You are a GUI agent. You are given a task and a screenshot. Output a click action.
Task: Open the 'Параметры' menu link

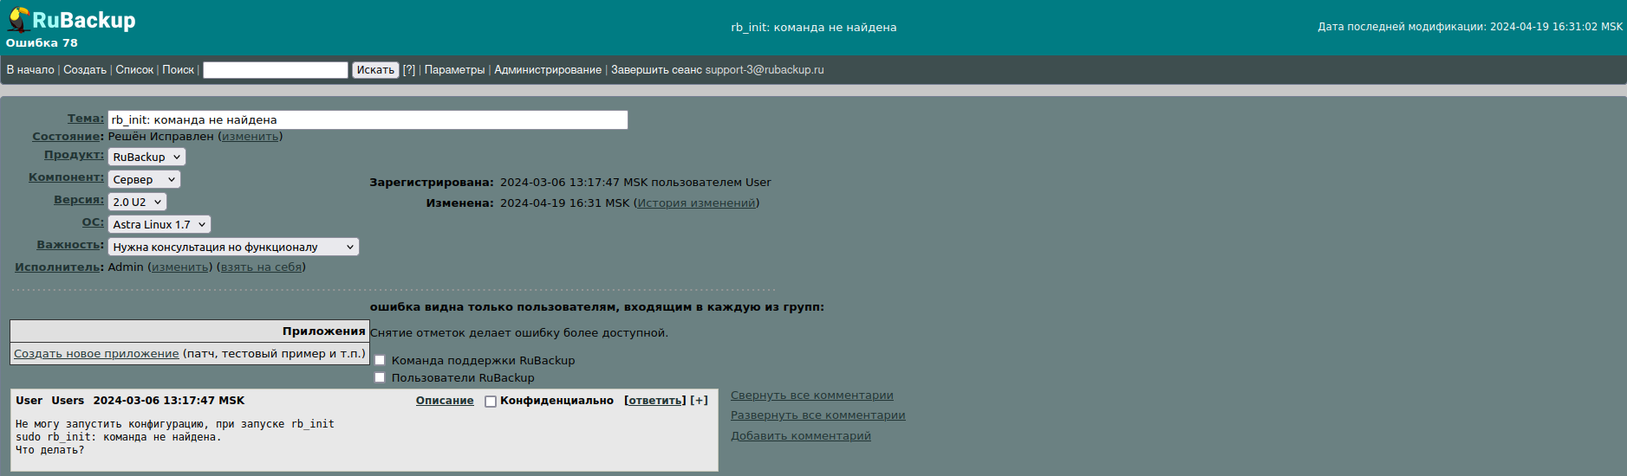pyautogui.click(x=455, y=70)
